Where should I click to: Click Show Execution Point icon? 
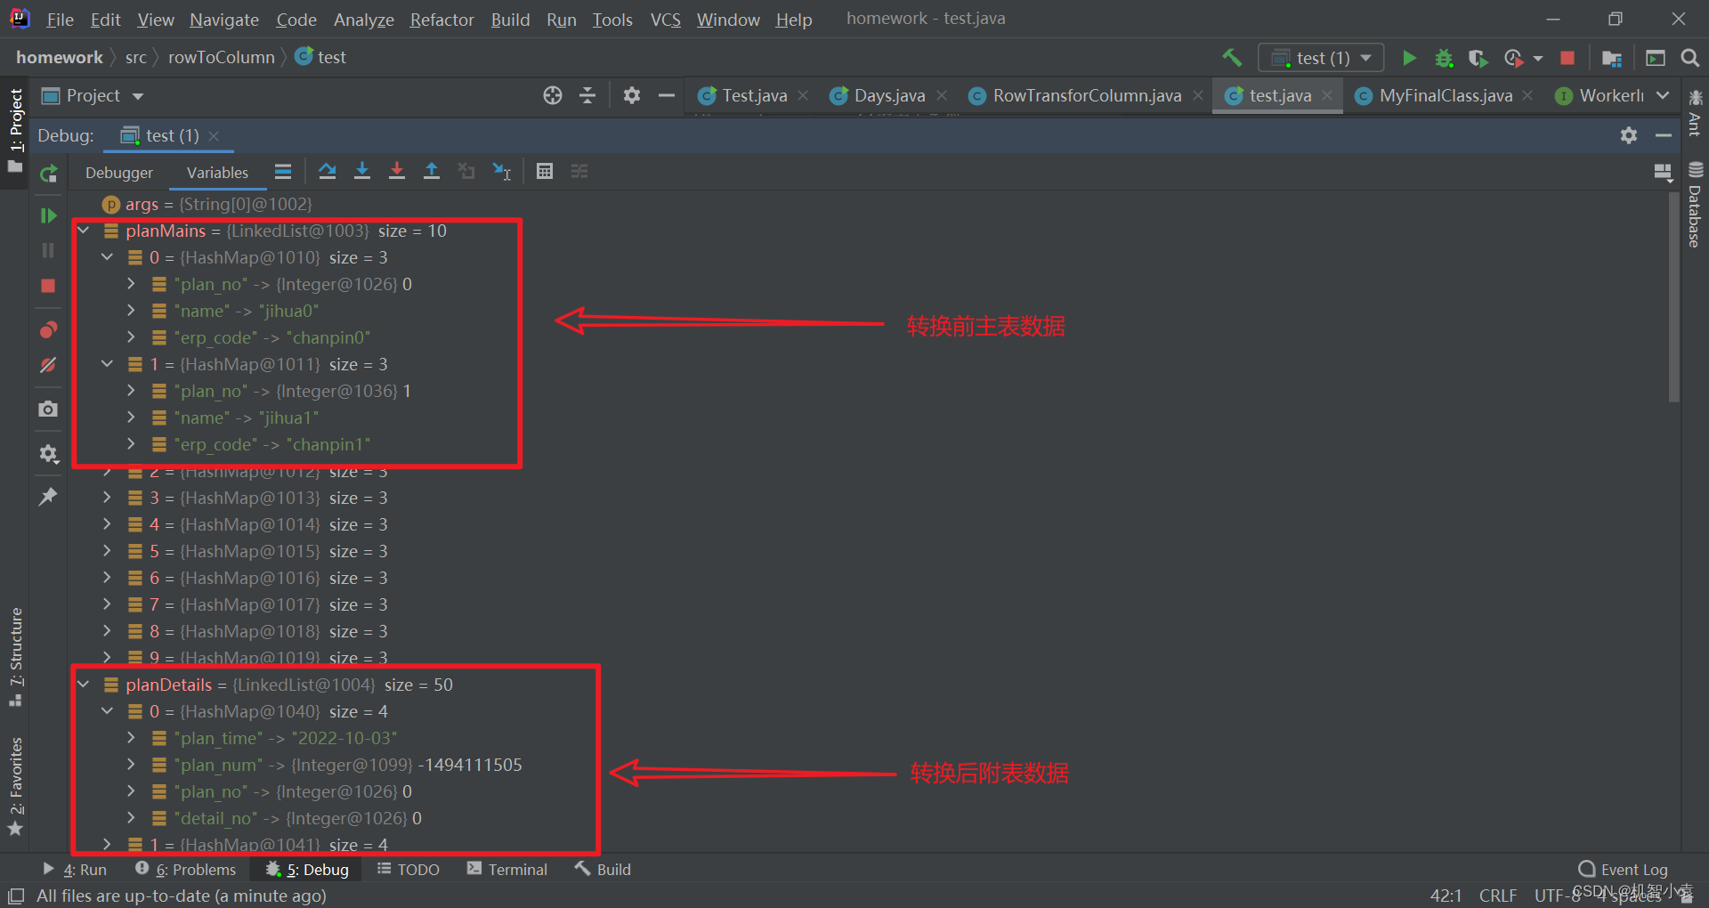coord(283,171)
